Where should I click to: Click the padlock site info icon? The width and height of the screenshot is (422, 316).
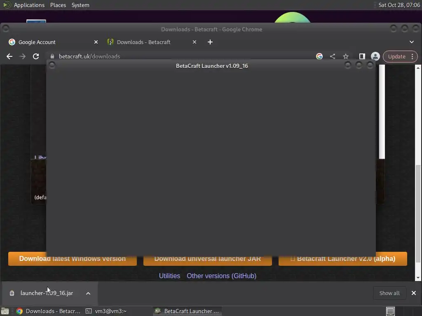(52, 56)
